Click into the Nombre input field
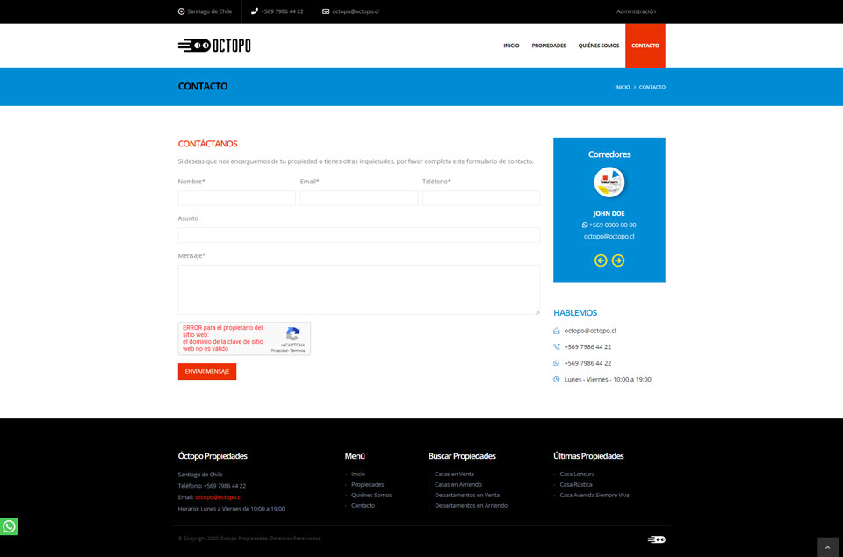Screen dimensions: 843x557 click(236, 198)
